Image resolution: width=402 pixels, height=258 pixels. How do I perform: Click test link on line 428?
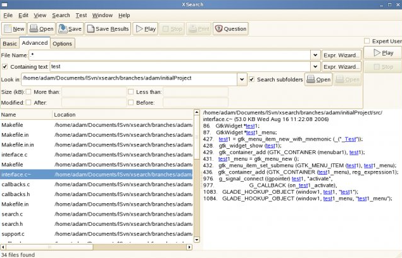(270, 146)
